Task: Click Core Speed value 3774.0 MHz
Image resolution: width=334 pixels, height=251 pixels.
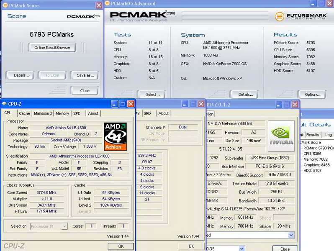Action: coord(46,193)
